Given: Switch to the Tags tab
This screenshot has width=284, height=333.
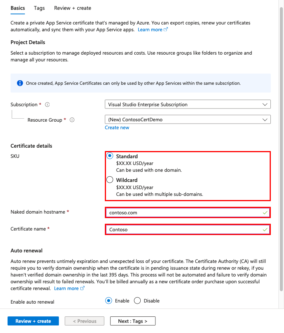Looking at the screenshot, I should pos(39,8).
